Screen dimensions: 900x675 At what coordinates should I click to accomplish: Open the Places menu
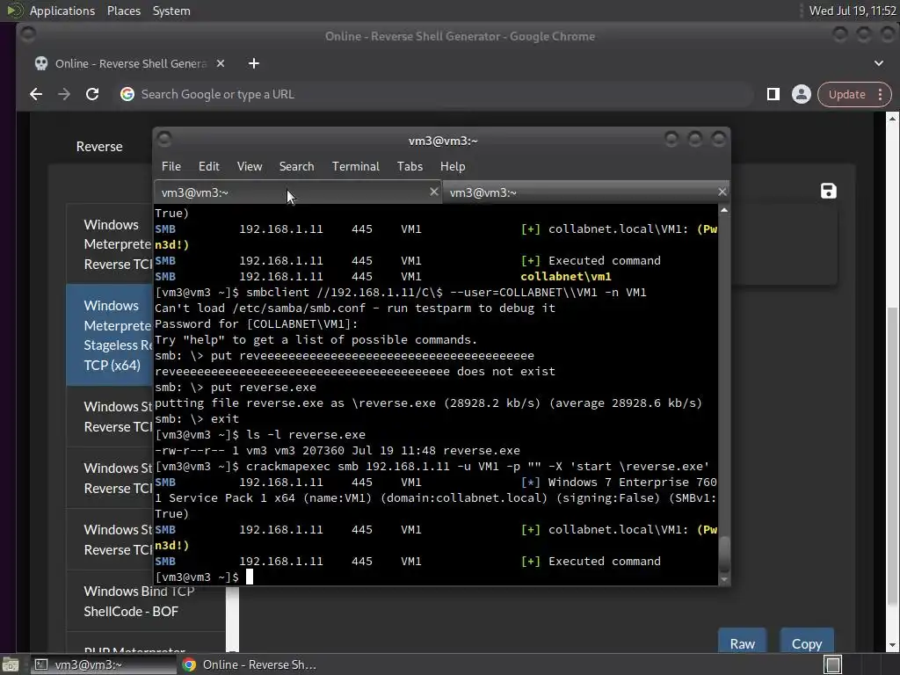pyautogui.click(x=123, y=11)
